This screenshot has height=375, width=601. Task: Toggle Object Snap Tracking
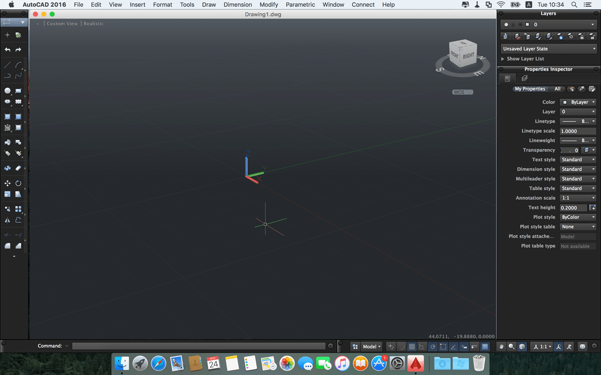(x=454, y=346)
